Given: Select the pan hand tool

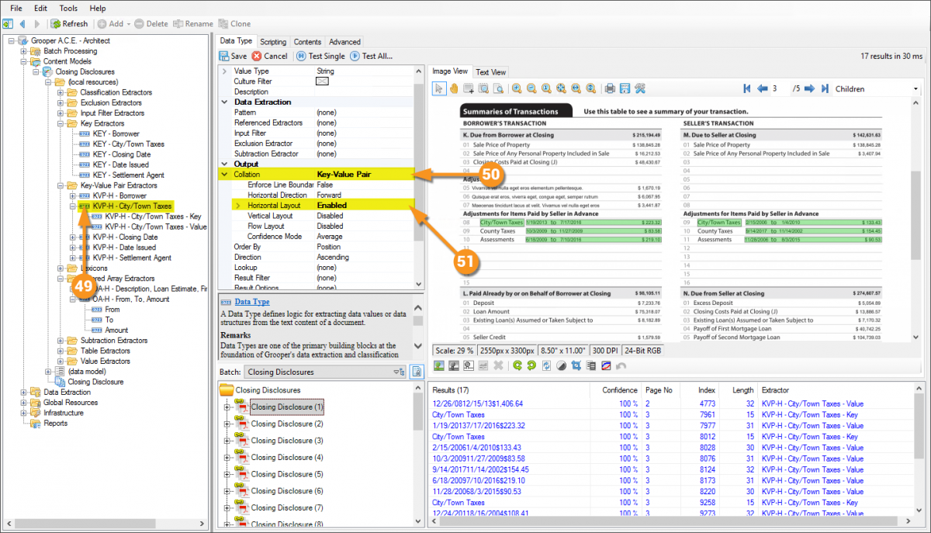Looking at the screenshot, I should point(454,88).
